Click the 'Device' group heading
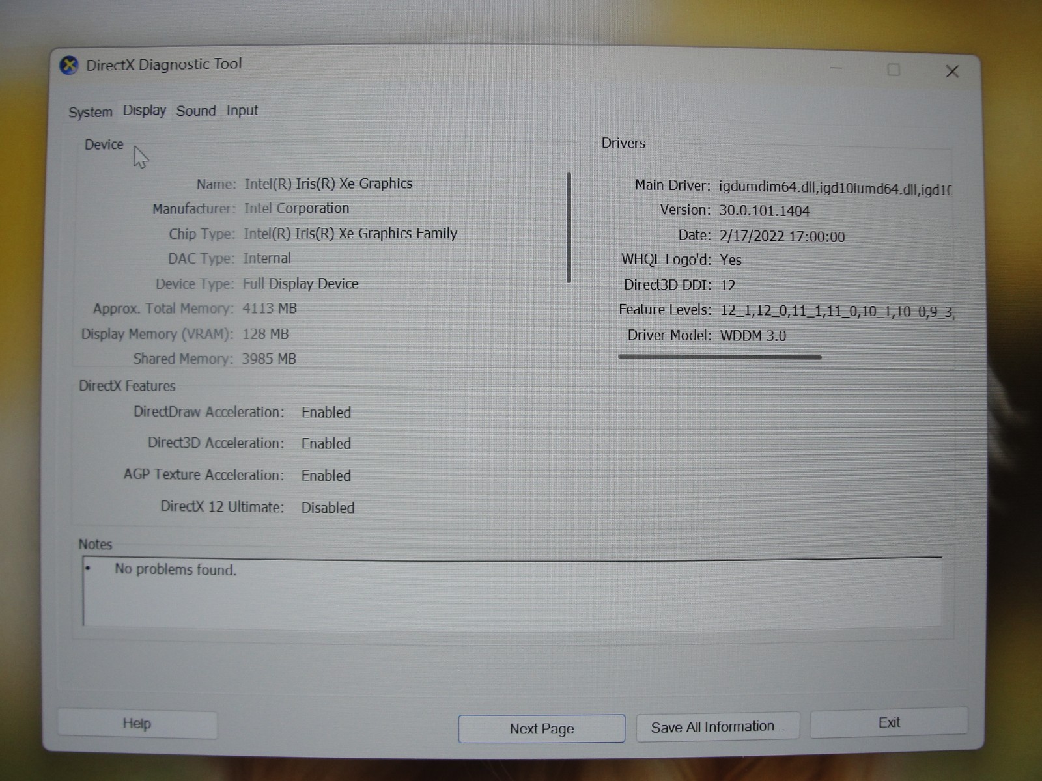1042x781 pixels. [x=104, y=144]
